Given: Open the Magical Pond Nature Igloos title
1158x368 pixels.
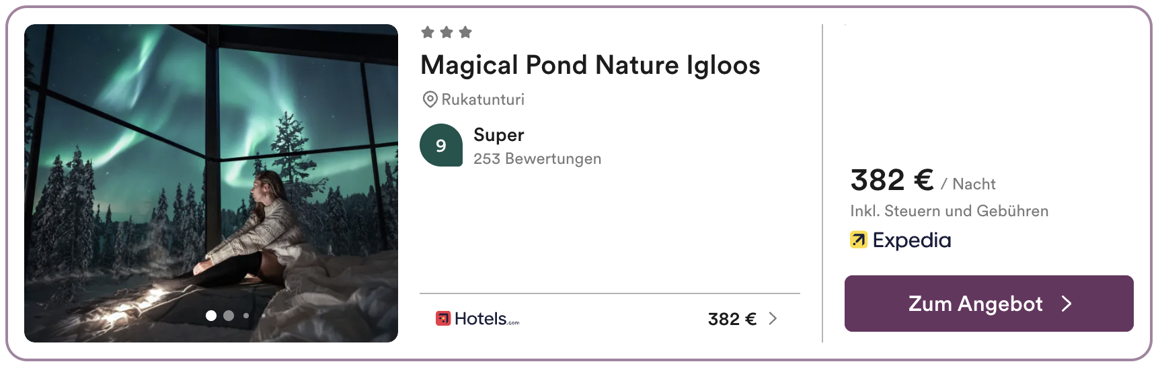Looking at the screenshot, I should (x=590, y=65).
